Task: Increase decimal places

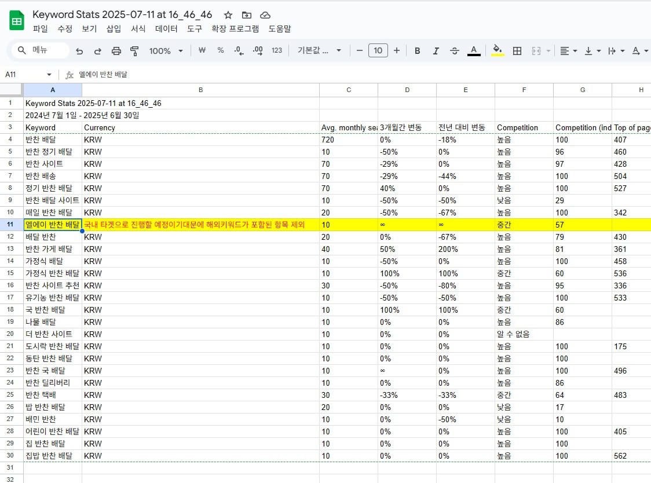Action: coord(258,50)
